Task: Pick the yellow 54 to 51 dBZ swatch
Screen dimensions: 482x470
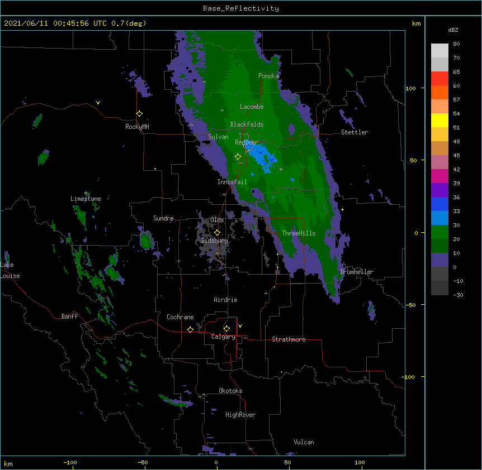Action: tap(440, 120)
